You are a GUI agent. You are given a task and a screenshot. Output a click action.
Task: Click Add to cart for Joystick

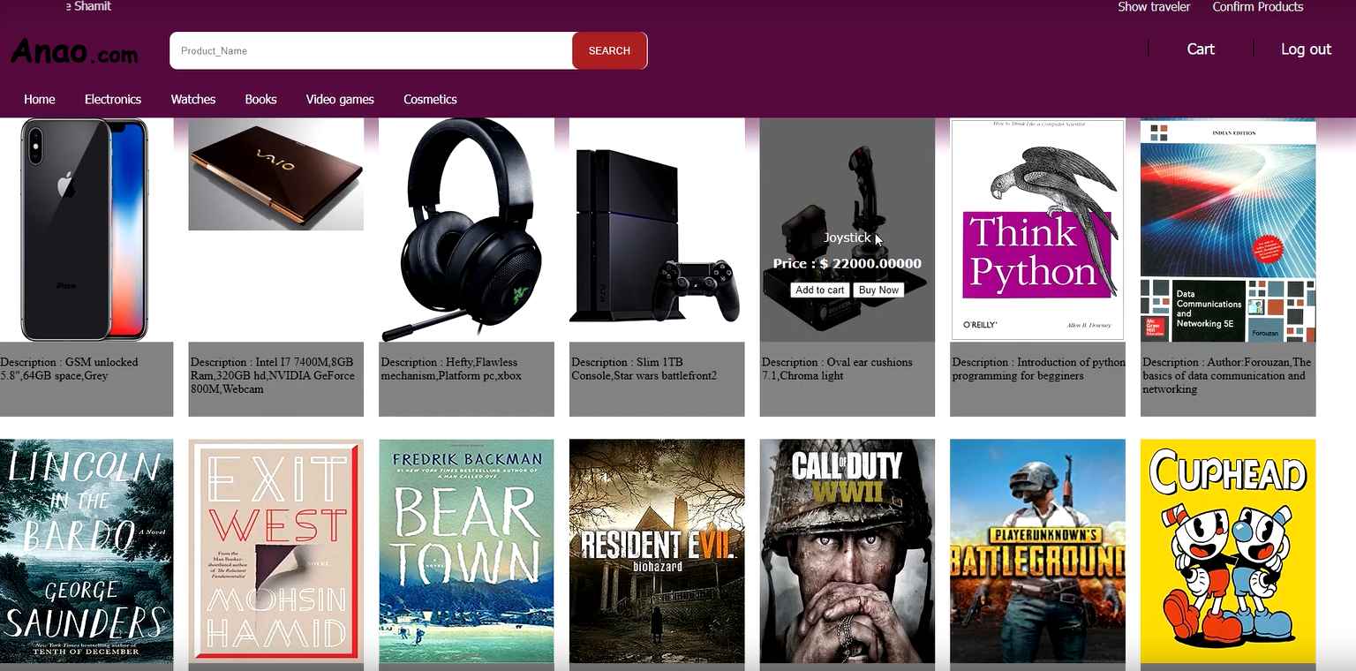(x=820, y=290)
